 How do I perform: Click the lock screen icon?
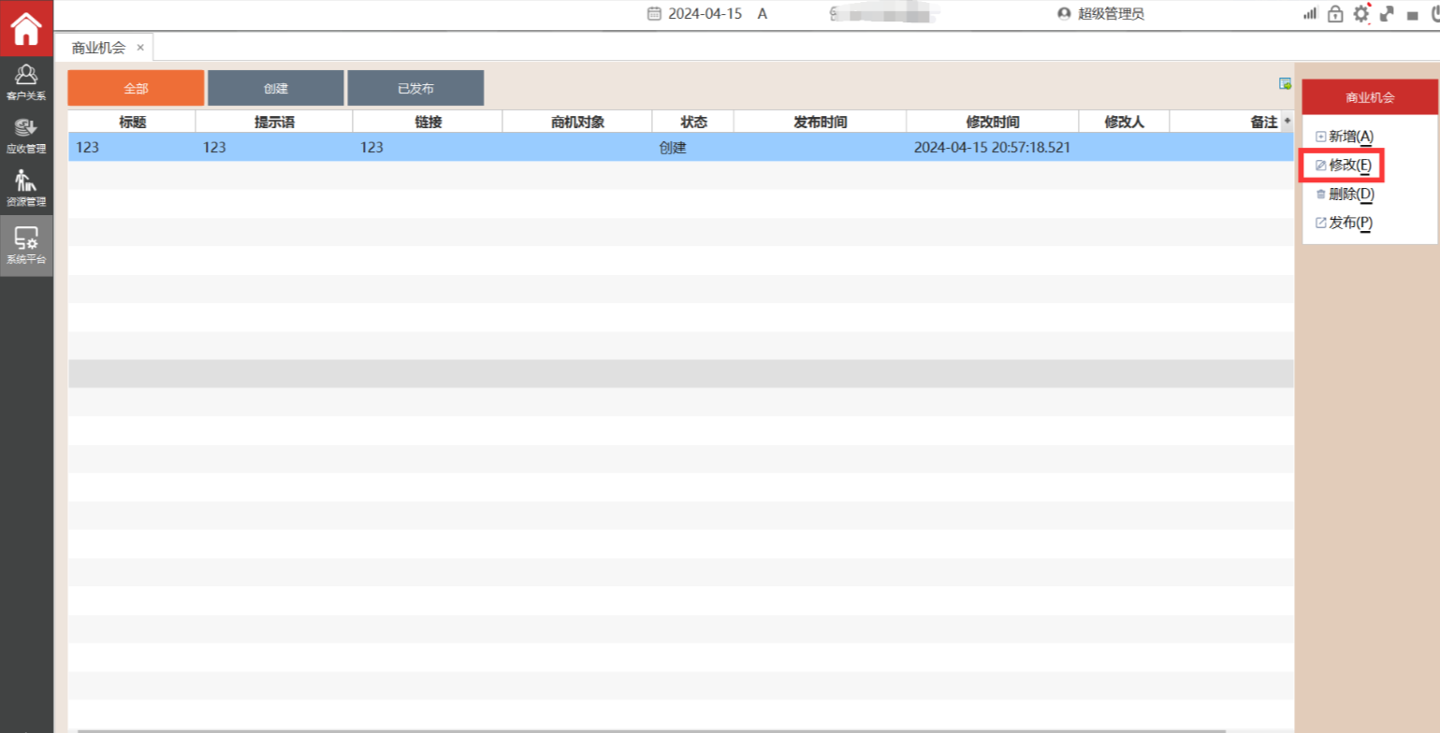(1335, 14)
